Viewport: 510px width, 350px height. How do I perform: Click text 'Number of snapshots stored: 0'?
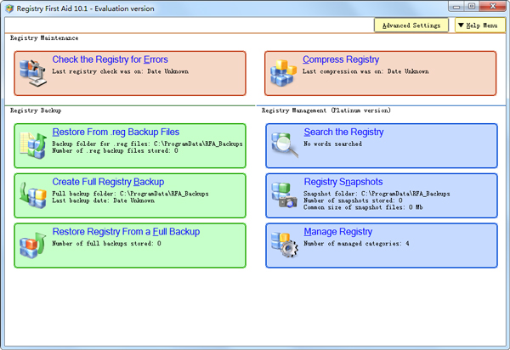coord(353,200)
